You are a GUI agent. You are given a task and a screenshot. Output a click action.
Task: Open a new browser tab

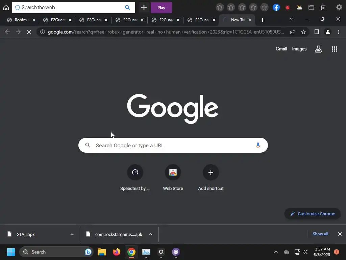[x=262, y=20]
